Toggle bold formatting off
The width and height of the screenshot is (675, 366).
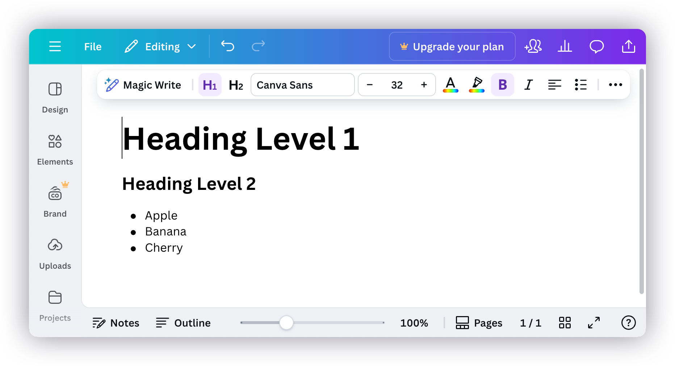click(502, 85)
